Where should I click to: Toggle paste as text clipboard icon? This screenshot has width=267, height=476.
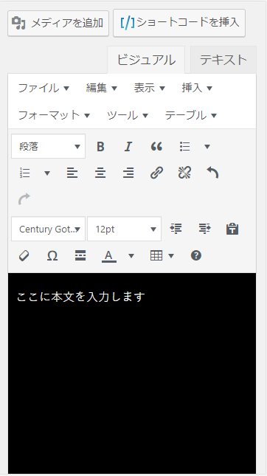232,229
